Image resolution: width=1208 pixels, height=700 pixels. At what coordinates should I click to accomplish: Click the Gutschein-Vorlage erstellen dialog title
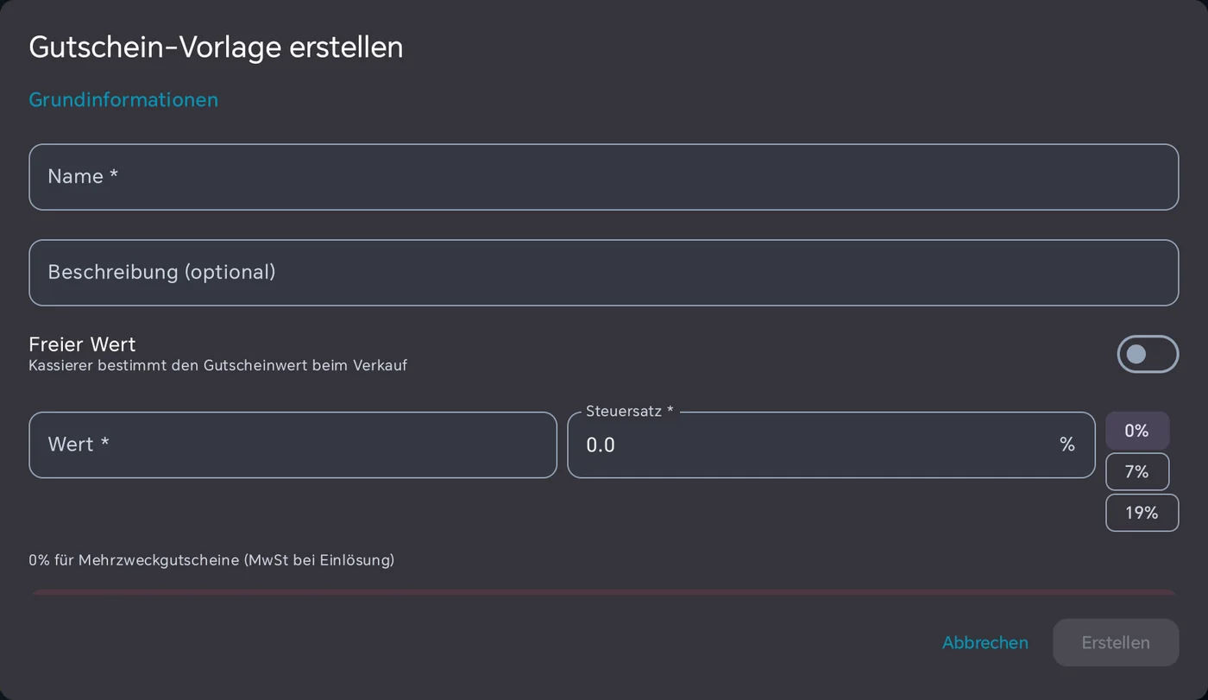click(216, 47)
